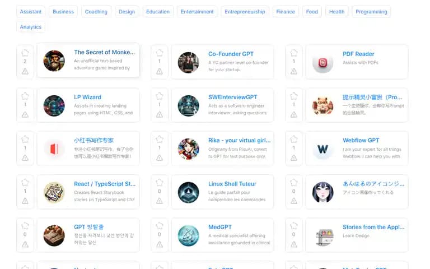Click the Webflow W logo avatar
This screenshot has width=430, height=269.
point(322,149)
